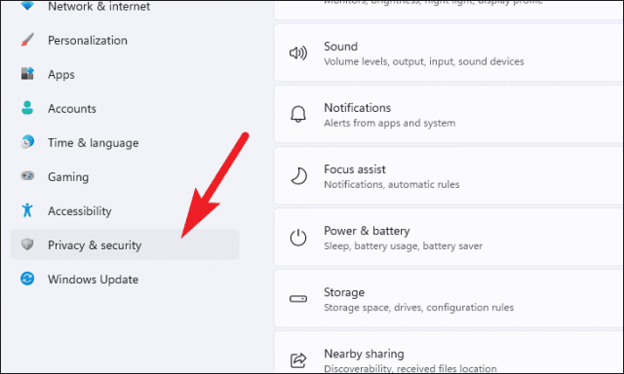Click the Nearby sharing share icon

[298, 360]
